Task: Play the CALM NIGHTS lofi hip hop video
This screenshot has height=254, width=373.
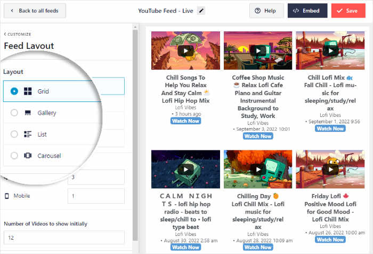Action: click(185, 170)
